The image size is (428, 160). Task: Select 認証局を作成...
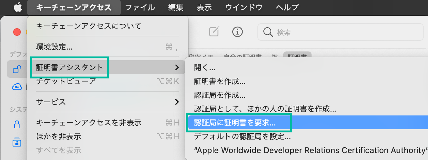pos(307,95)
